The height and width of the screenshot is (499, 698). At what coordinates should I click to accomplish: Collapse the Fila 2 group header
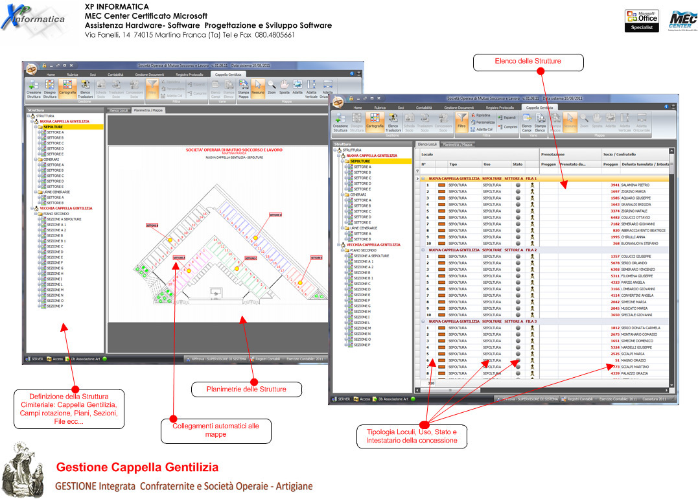click(x=423, y=250)
